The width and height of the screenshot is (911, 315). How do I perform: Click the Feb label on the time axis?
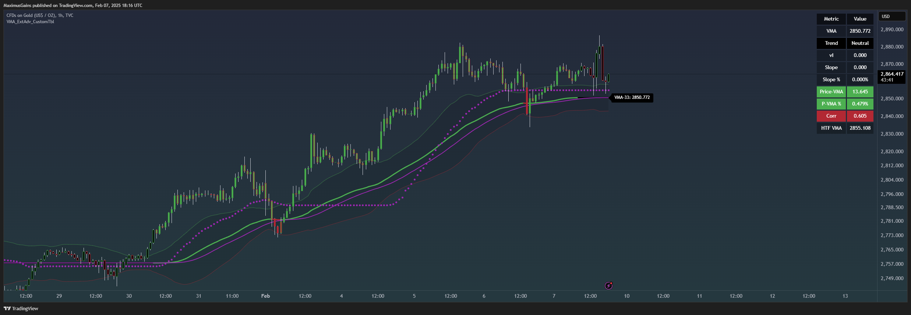[265, 296]
